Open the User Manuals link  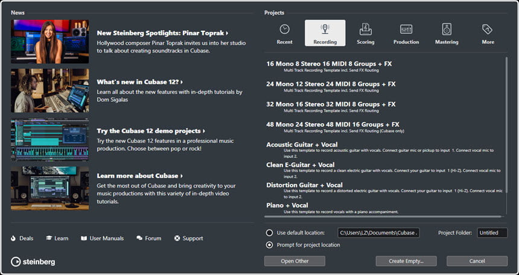point(107,238)
